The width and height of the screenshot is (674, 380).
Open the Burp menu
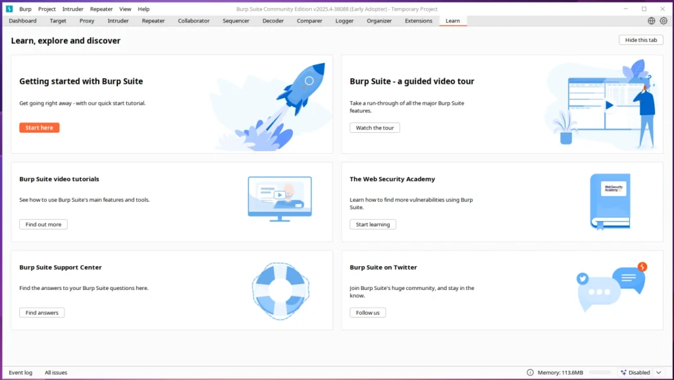[26, 9]
